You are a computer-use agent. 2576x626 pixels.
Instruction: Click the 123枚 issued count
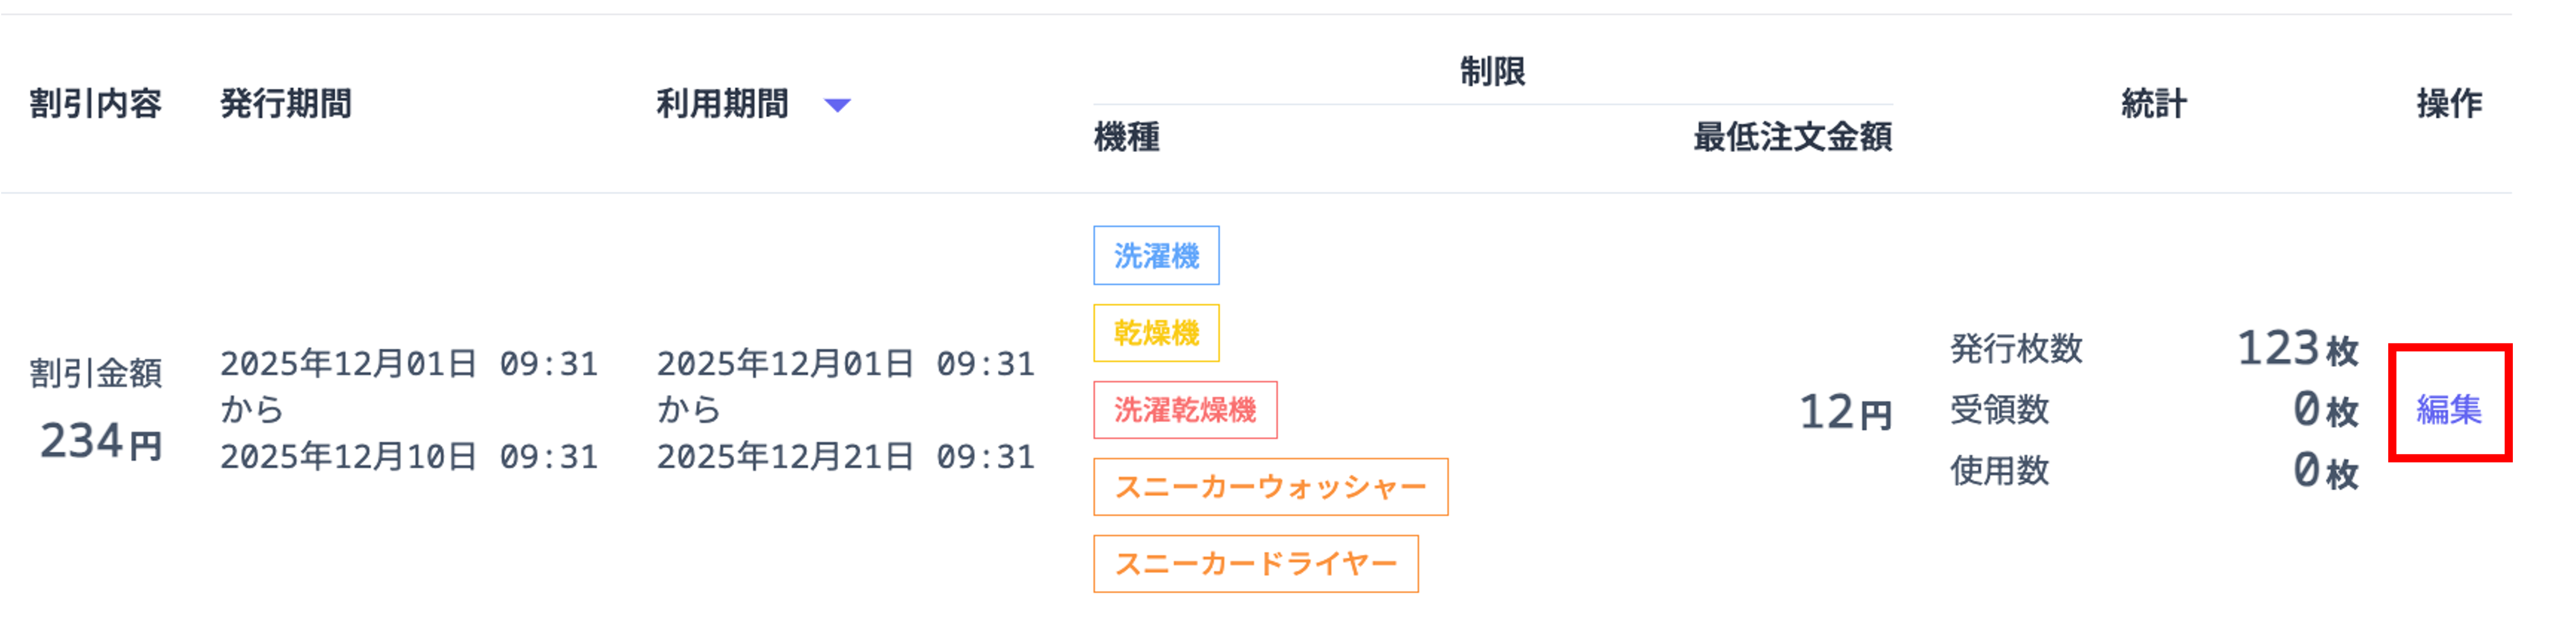click(x=2296, y=349)
